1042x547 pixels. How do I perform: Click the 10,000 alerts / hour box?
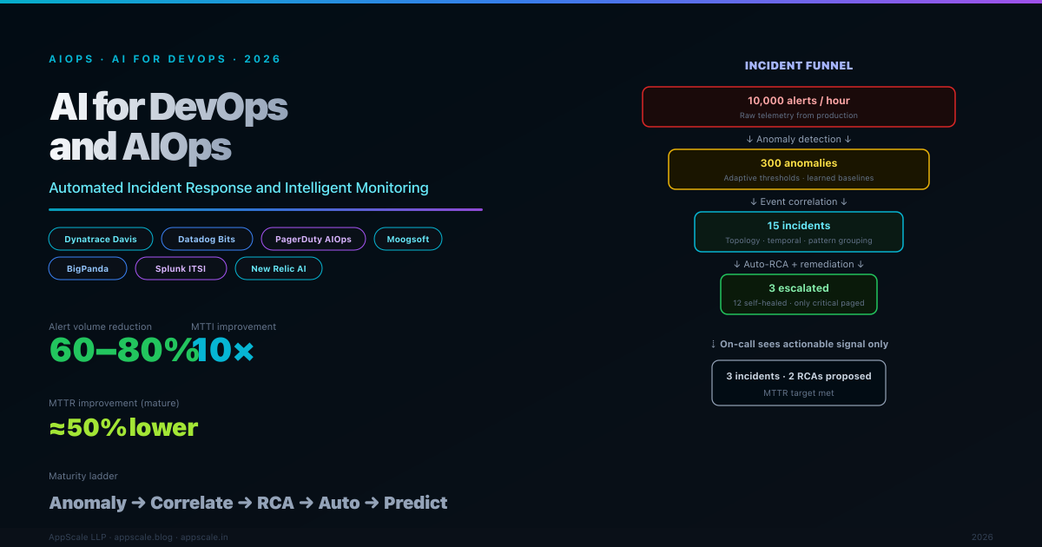[798, 107]
